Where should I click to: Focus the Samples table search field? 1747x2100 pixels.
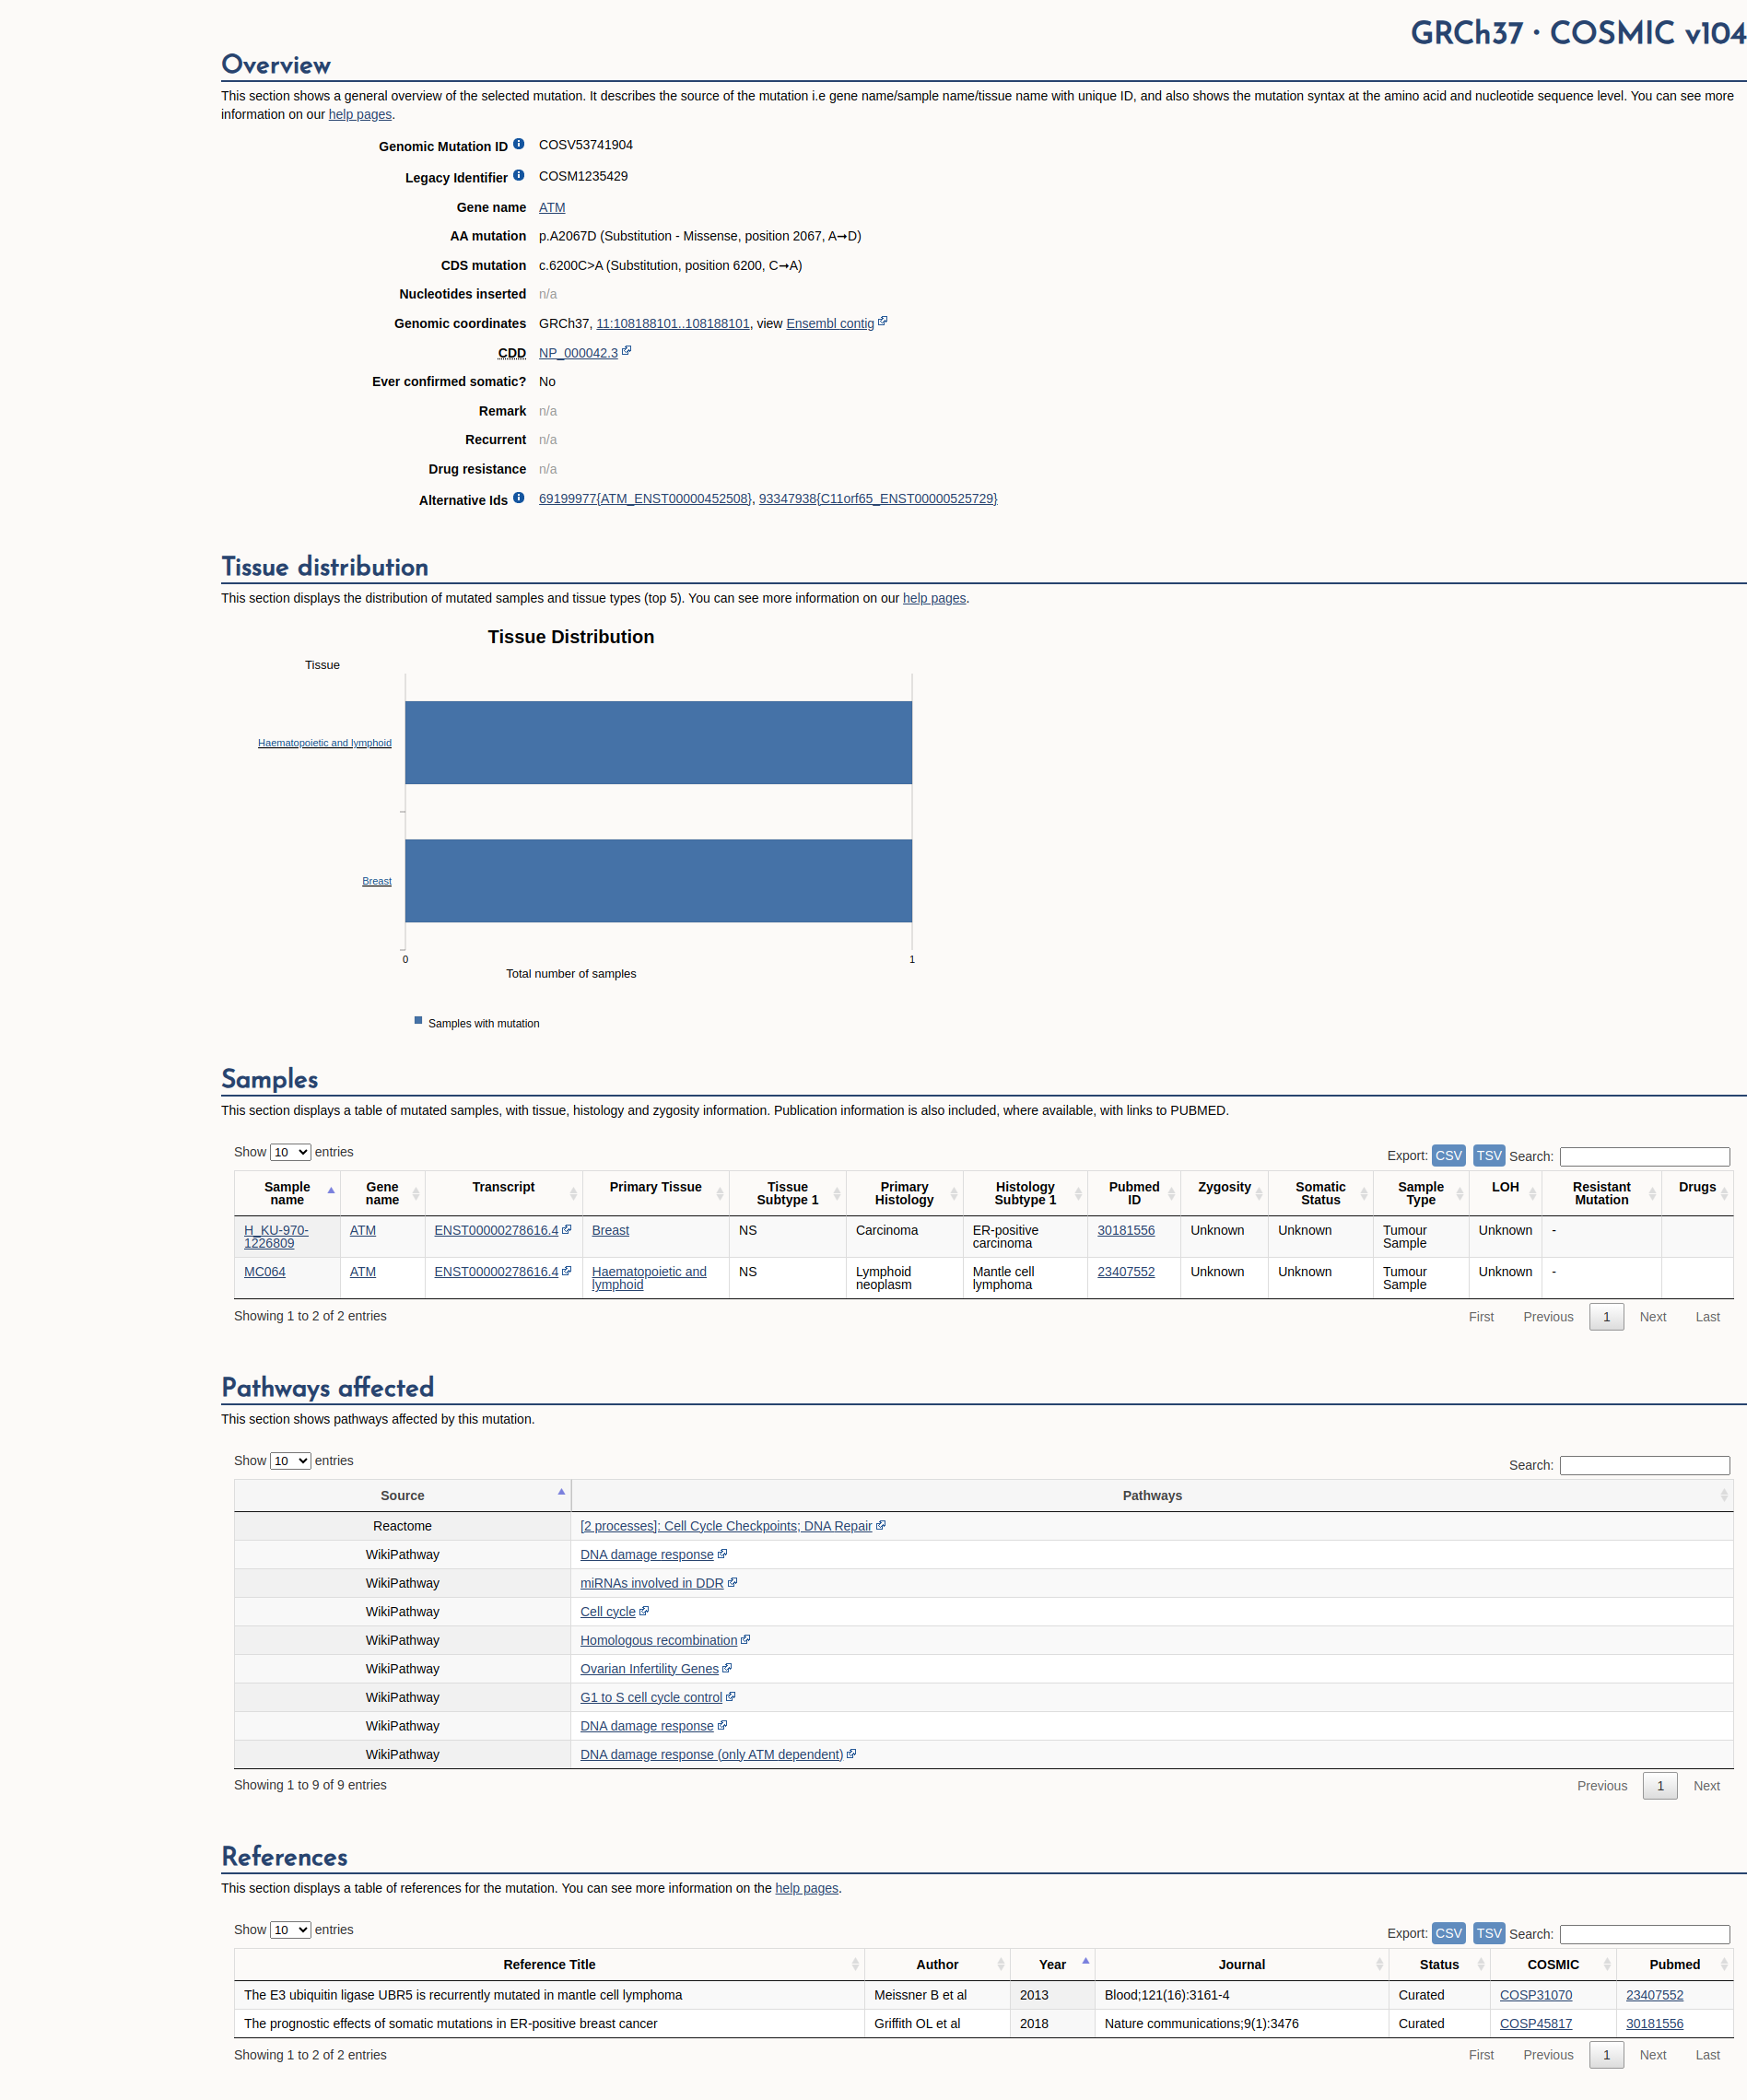1644,1156
